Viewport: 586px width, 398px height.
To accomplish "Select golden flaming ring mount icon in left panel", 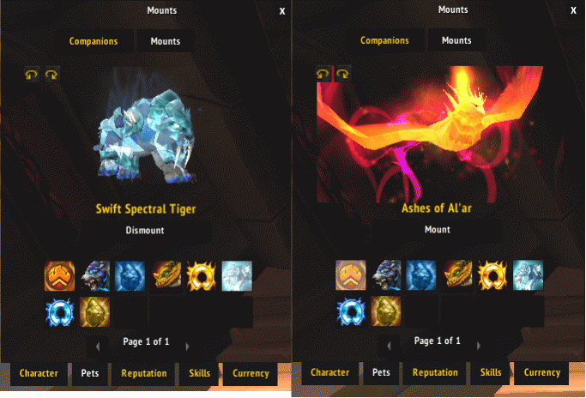I will pyautogui.click(x=201, y=276).
